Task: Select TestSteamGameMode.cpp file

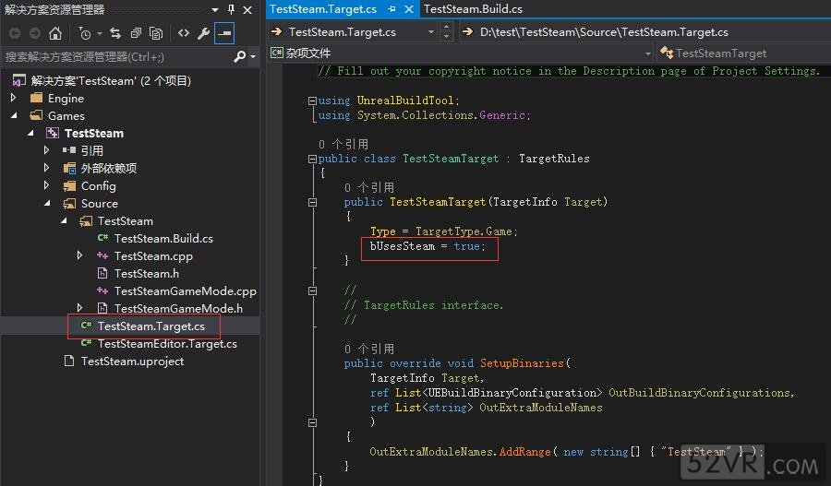Action: coord(185,290)
